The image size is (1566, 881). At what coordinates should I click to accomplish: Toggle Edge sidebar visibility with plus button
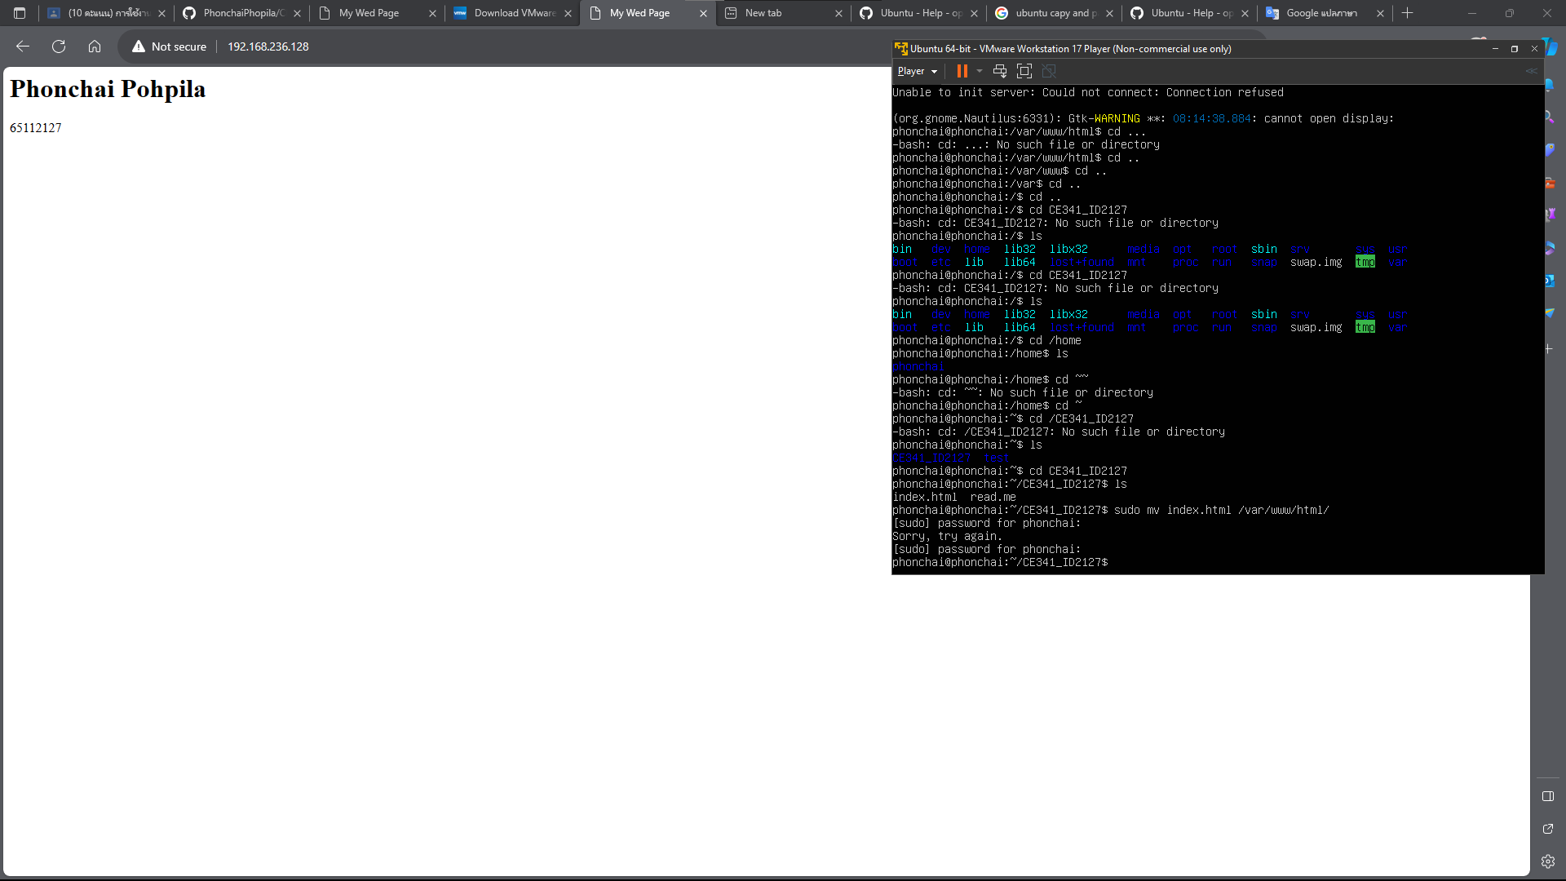click(1547, 348)
